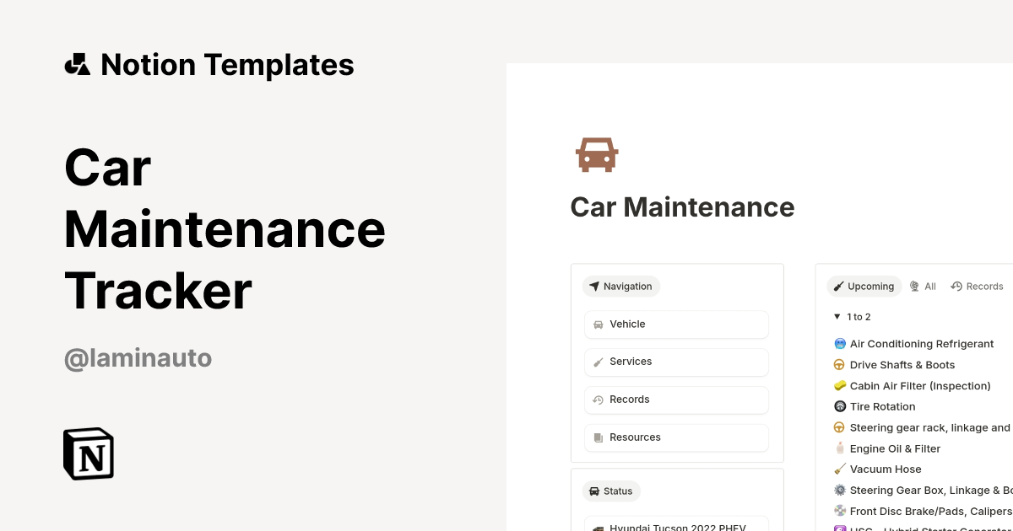The width and height of the screenshot is (1013, 531).
Task: Open the Air Conditioning Refrigerant row
Action: tap(922, 344)
